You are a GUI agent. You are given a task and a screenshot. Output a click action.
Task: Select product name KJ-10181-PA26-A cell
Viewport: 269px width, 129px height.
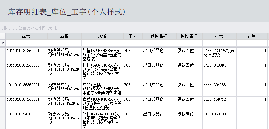[64, 55]
